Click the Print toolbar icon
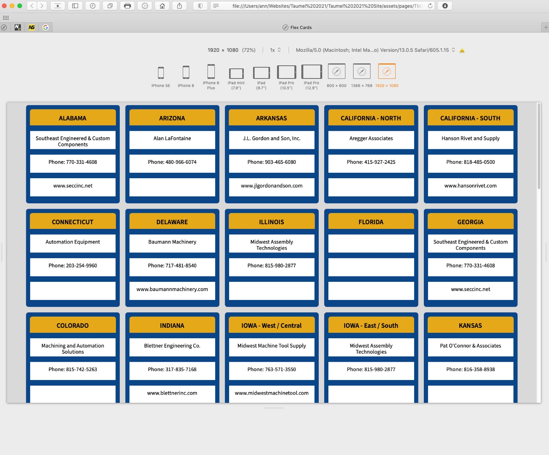The height and width of the screenshot is (455, 549). pos(127,6)
